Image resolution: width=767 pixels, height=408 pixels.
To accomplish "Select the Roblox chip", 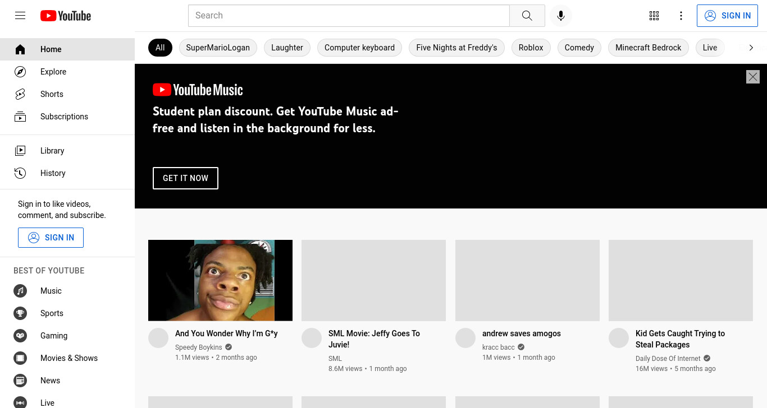I will (531, 48).
